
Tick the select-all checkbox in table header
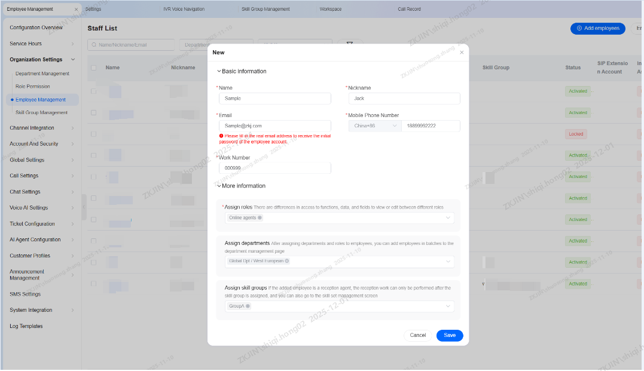[93, 68]
